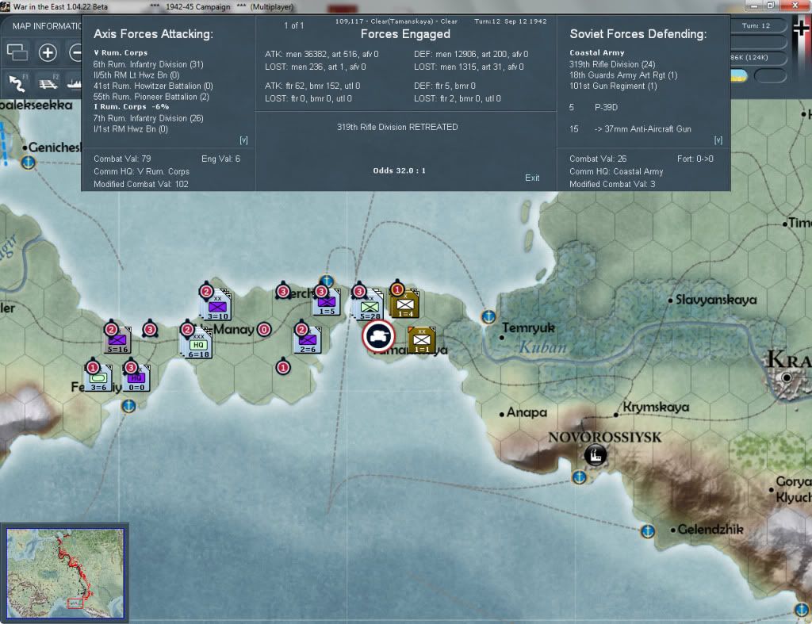Click the 7th Rum. Infantry Division (26) entry
812x624 pixels.
click(148, 118)
